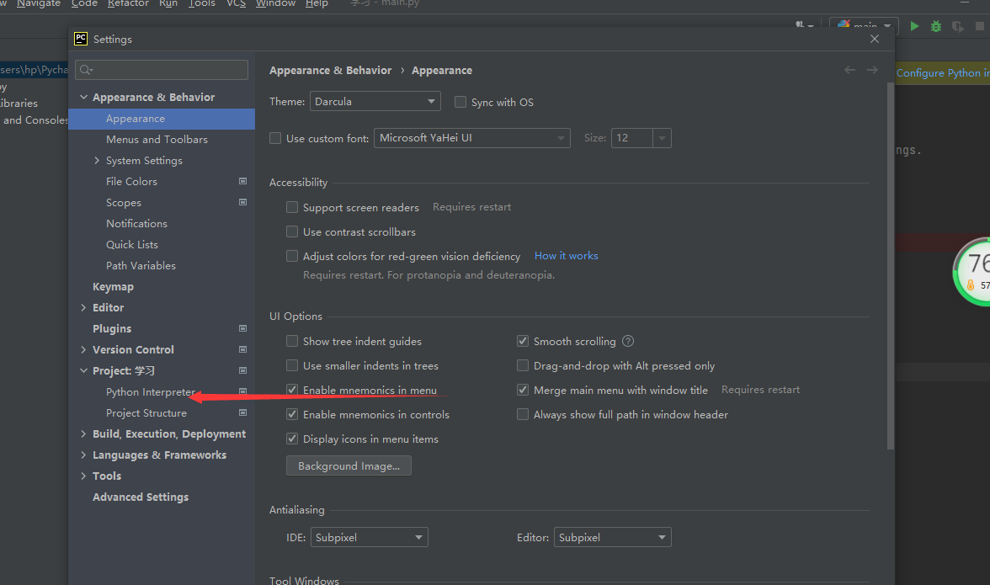The height and width of the screenshot is (585, 990).
Task: Start debugging with the green bug icon
Action: pyautogui.click(x=936, y=26)
